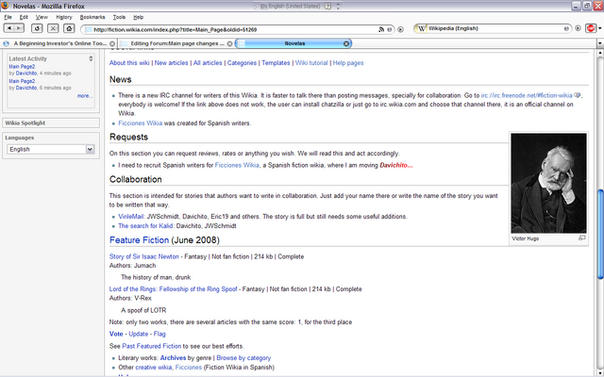The width and height of the screenshot is (604, 377).
Task: Go back with the left arrow button
Action: point(9,28)
